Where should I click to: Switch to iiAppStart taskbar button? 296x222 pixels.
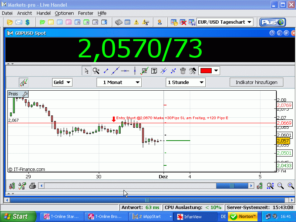[x=151, y=216]
